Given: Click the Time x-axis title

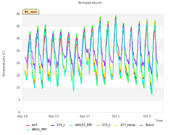Looking at the screenshot, I should click(159, 121).
